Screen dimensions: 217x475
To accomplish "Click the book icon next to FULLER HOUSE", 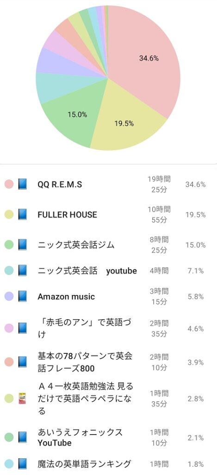I will click(x=22, y=214).
